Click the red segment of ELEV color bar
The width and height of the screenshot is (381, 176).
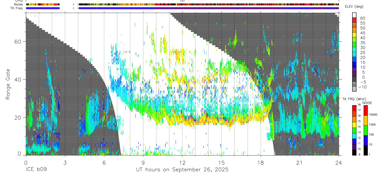coord(354,20)
